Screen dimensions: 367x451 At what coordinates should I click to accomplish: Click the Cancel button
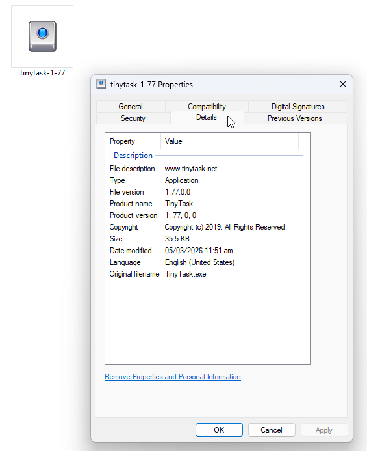[x=272, y=430]
